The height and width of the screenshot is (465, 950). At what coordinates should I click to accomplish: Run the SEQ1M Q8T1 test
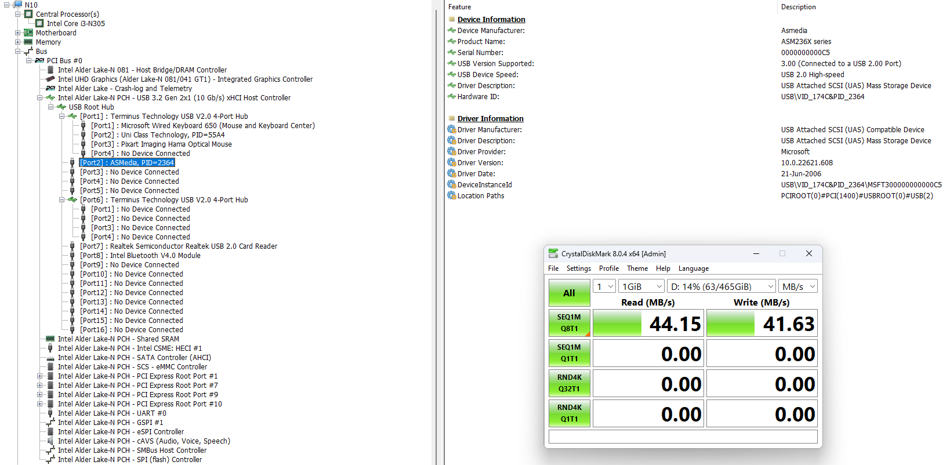(570, 323)
